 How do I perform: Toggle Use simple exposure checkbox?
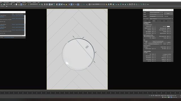[x=144, y=25]
